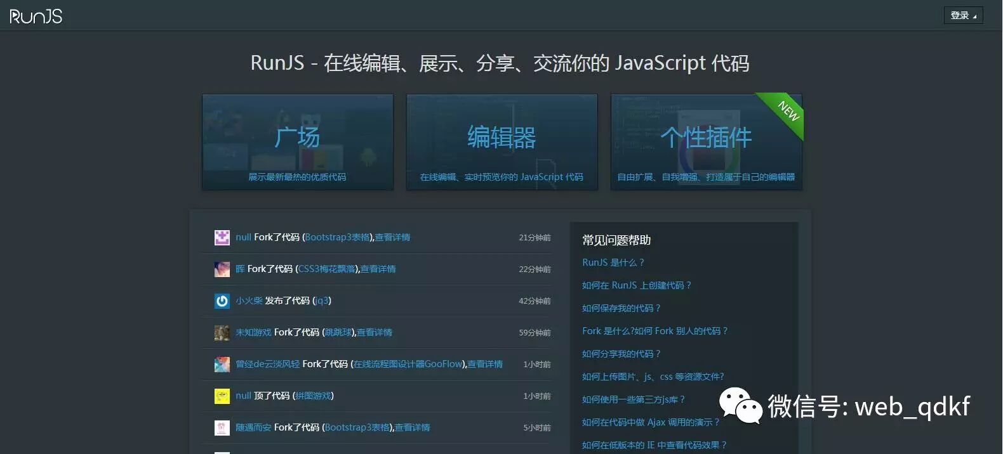The image size is (1003, 454).
Task: Open the 编辑器 editor card
Action: pyautogui.click(x=502, y=142)
